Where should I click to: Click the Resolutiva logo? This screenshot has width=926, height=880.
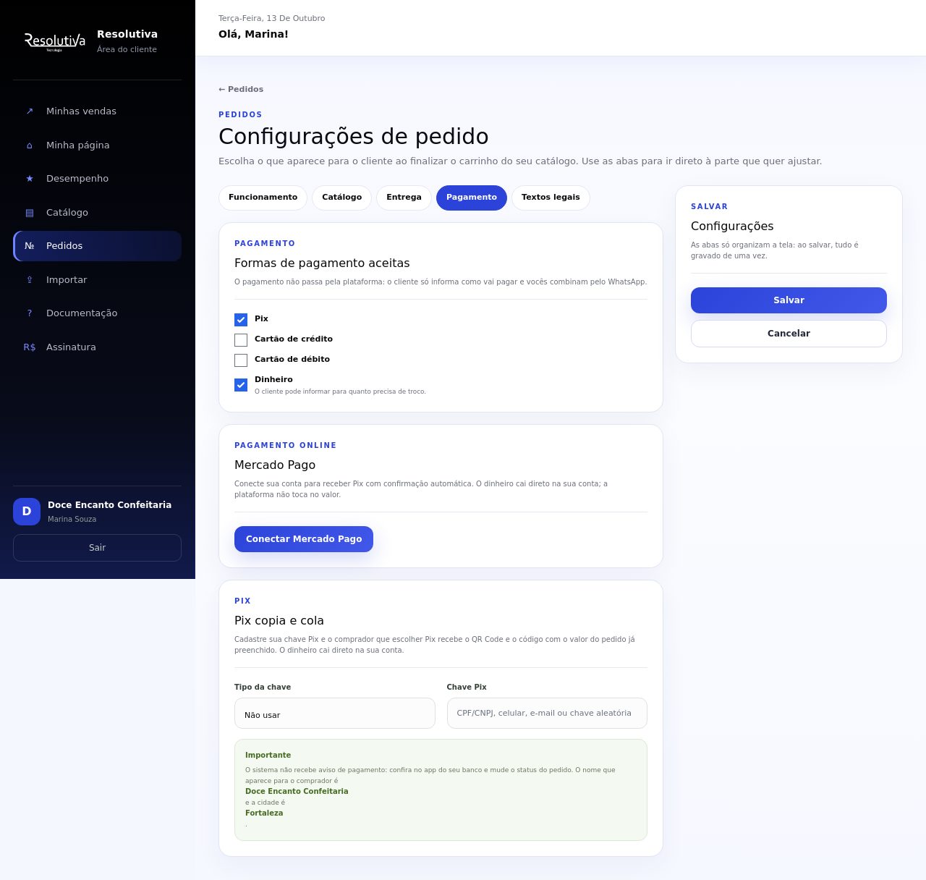55,41
